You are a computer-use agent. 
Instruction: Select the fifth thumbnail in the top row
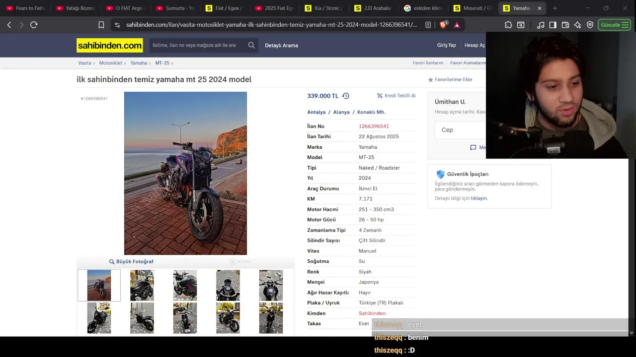click(x=271, y=285)
